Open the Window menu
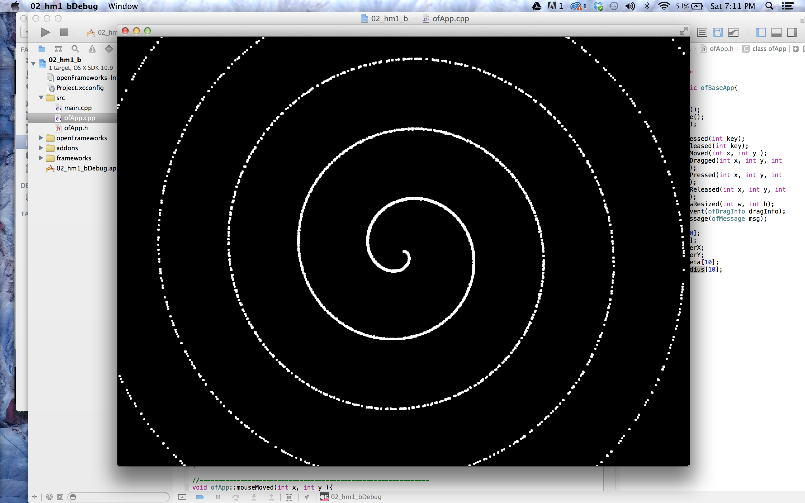The image size is (805, 503). (x=123, y=6)
